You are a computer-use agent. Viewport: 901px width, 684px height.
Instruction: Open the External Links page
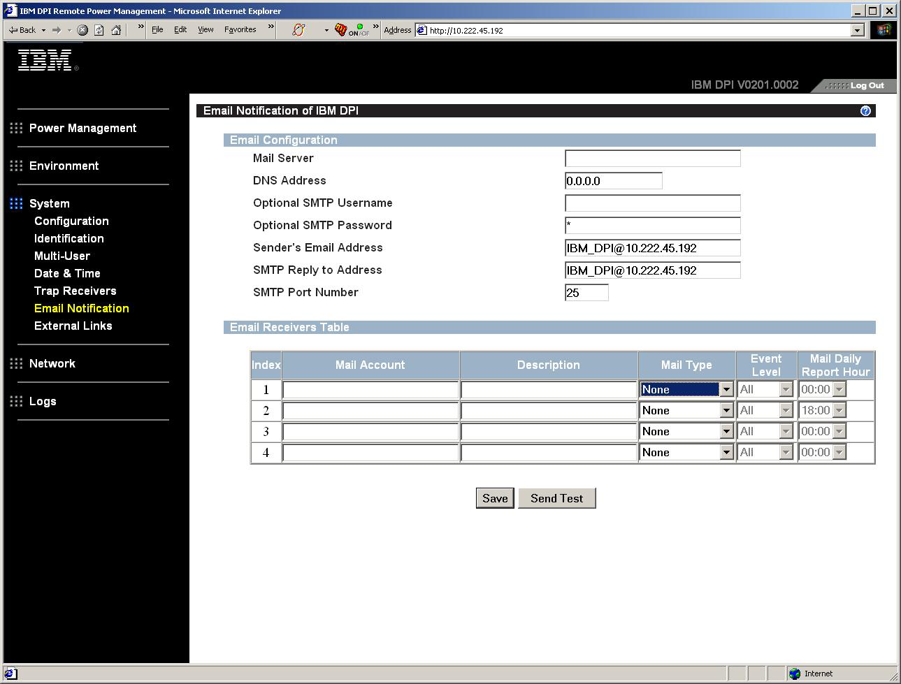(x=73, y=326)
